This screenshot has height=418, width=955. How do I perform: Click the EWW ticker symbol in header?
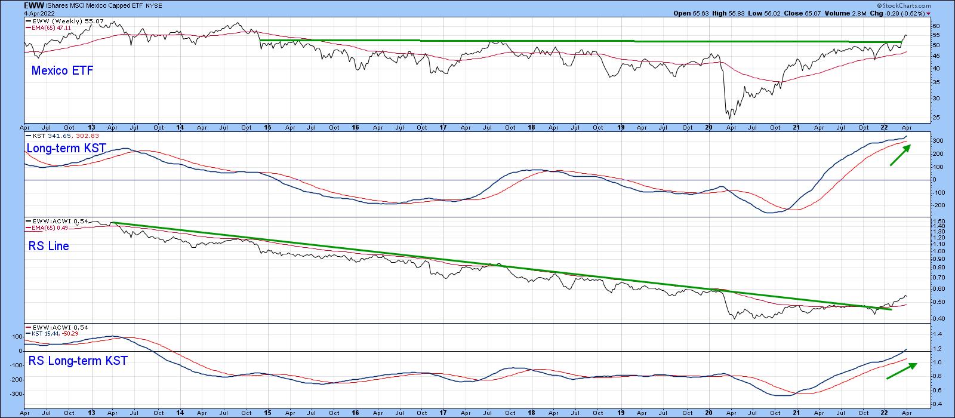click(33, 5)
